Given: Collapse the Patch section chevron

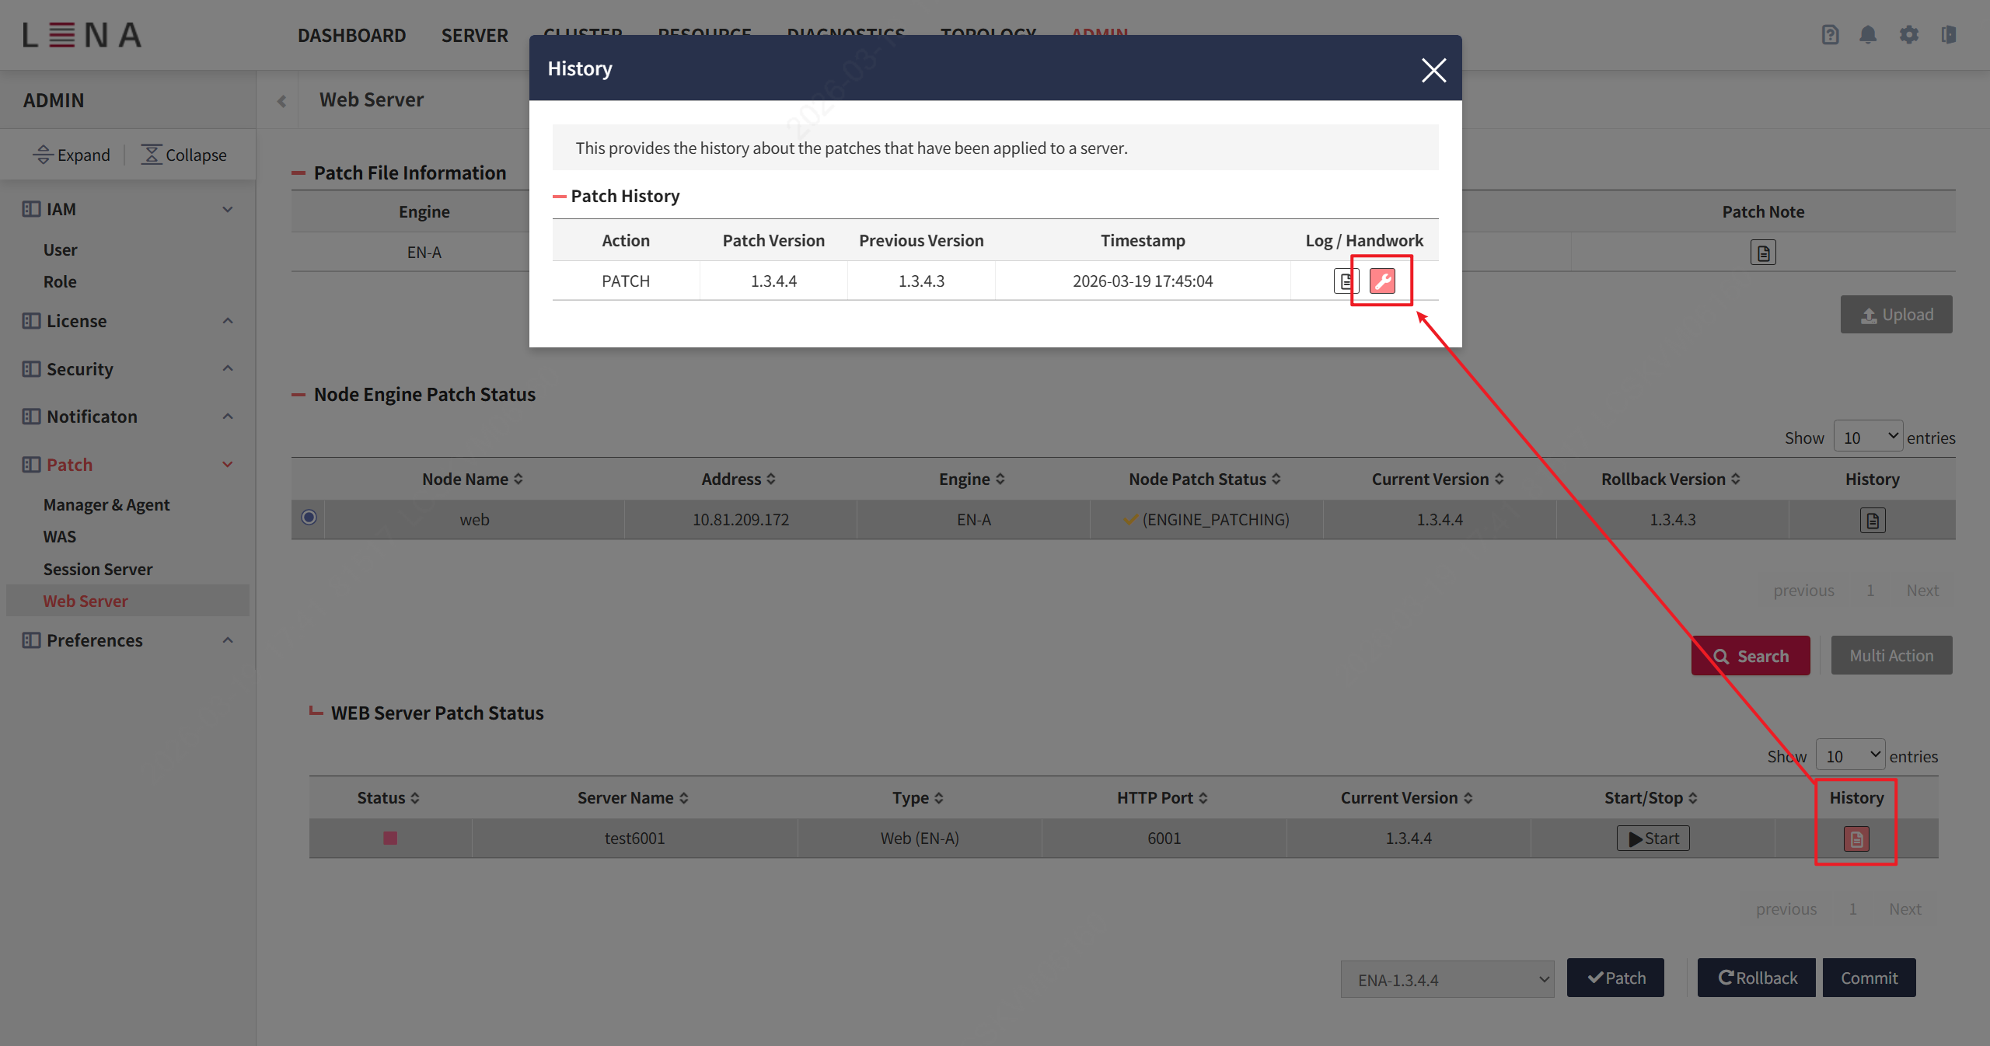Looking at the screenshot, I should click(x=228, y=465).
